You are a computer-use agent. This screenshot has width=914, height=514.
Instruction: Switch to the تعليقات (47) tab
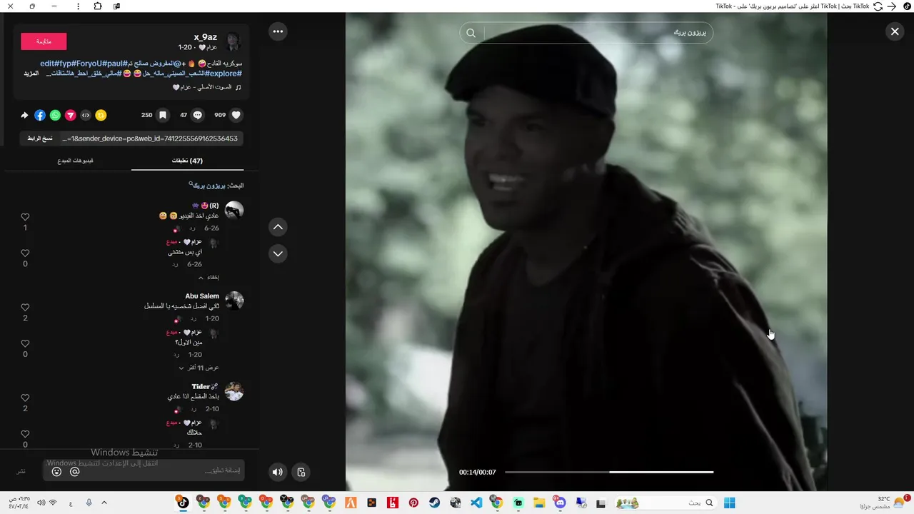[187, 161]
